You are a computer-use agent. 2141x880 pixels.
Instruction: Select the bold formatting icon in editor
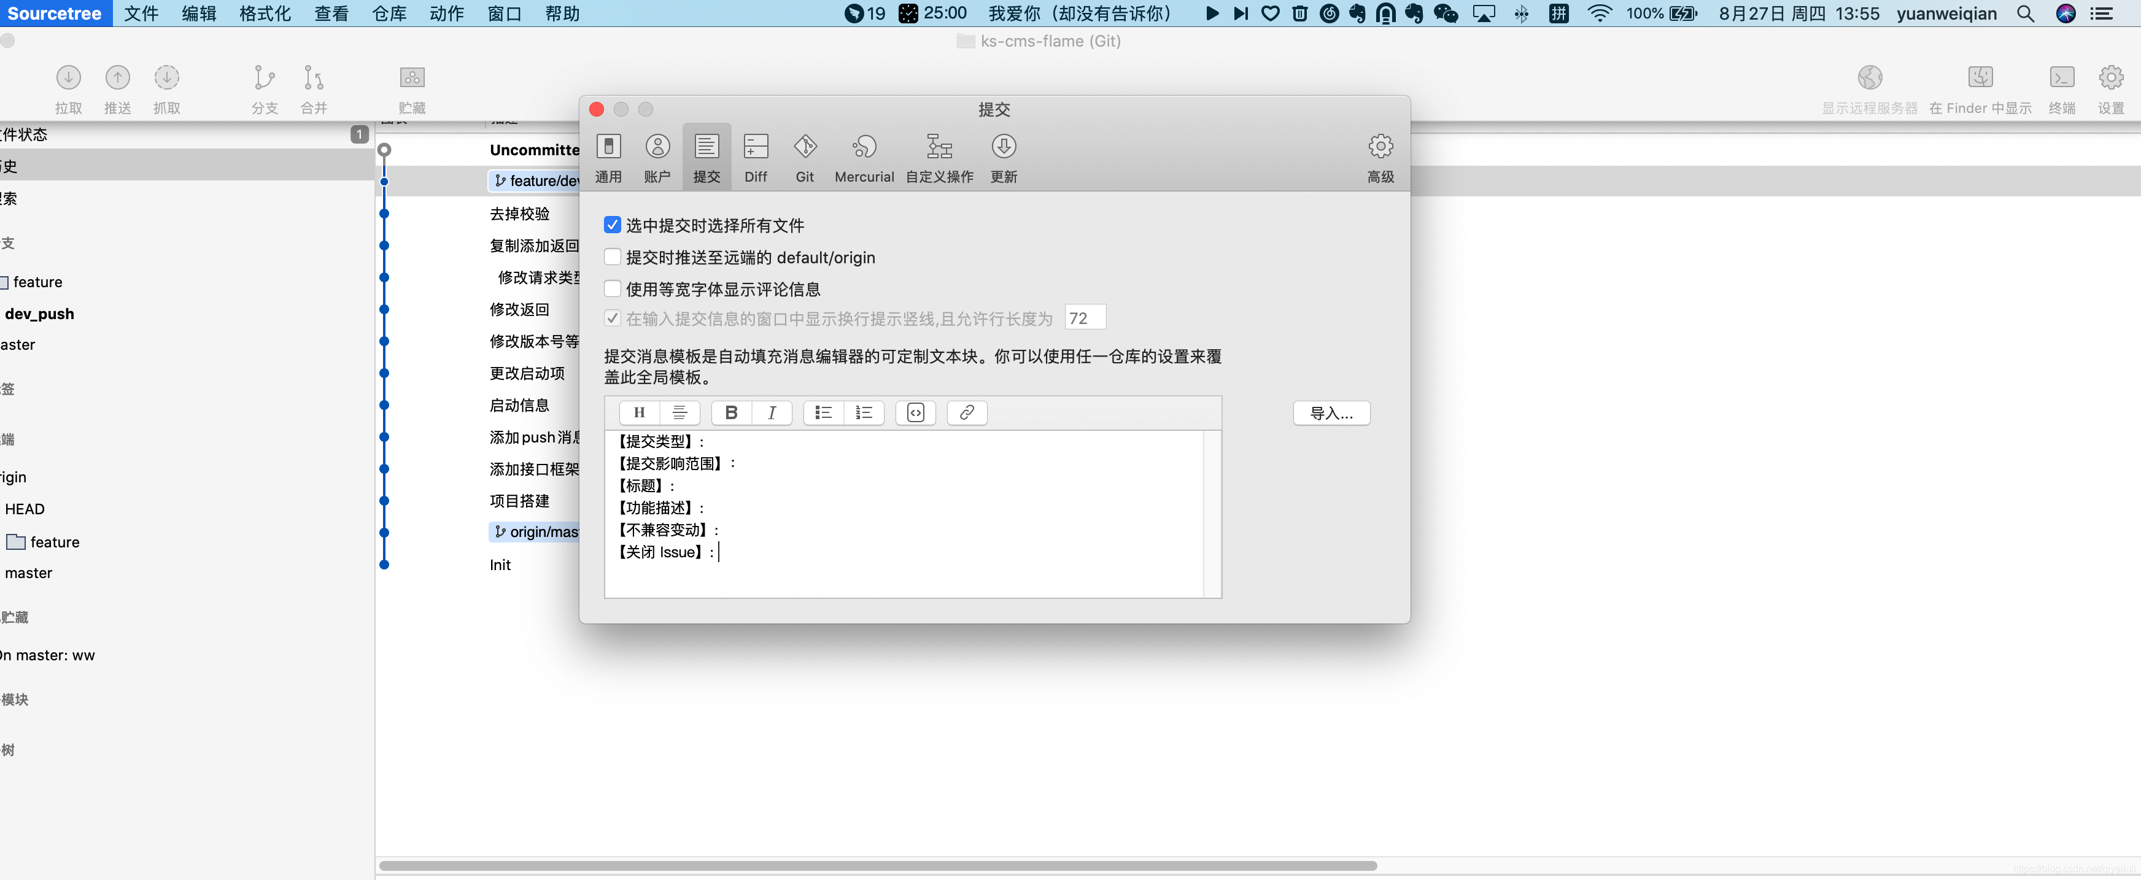[730, 411]
